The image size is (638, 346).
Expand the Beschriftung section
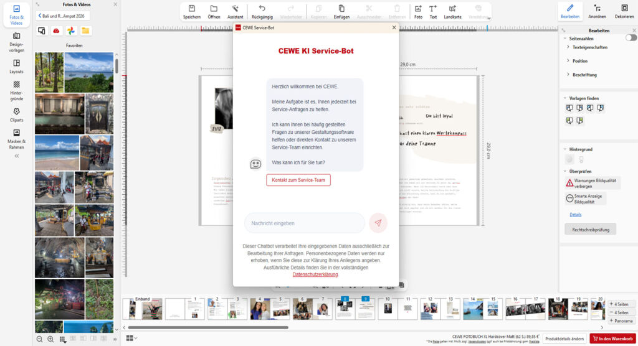pyautogui.click(x=568, y=75)
